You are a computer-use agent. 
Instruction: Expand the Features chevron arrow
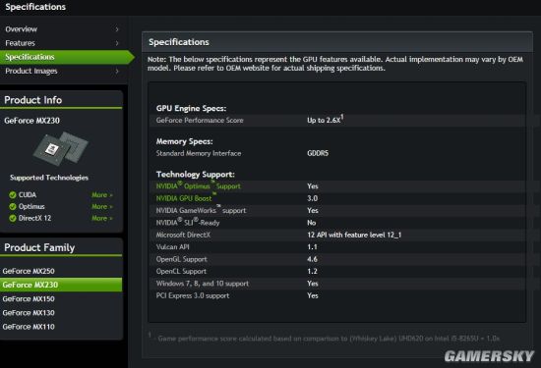pyautogui.click(x=117, y=43)
